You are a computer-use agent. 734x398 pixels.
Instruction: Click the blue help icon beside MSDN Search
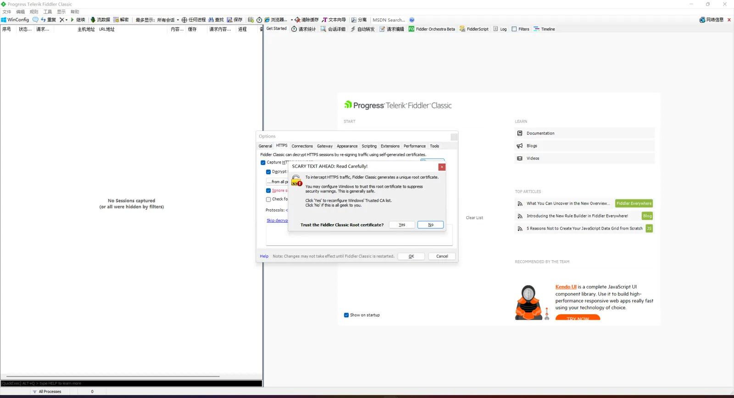(x=412, y=20)
